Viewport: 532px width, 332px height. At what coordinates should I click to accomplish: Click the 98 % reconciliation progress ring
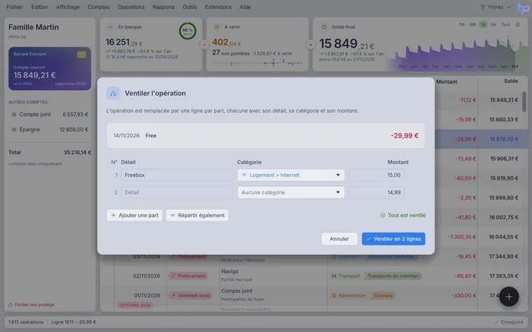click(188, 31)
